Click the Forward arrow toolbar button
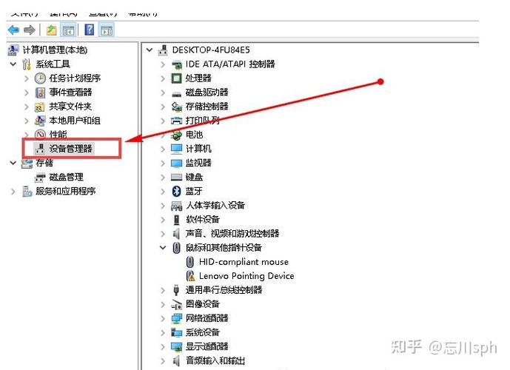 [30, 30]
